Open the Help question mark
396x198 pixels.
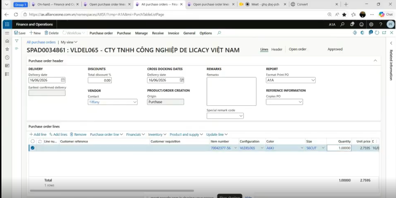click(x=381, y=25)
